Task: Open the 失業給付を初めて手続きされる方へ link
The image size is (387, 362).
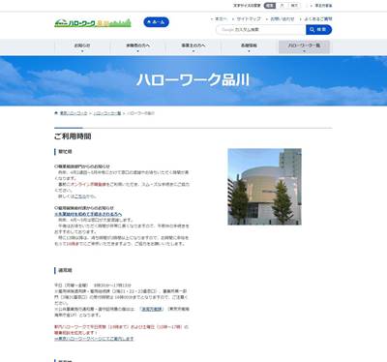Action: coord(88,214)
